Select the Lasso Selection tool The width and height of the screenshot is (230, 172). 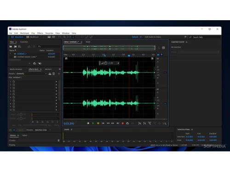(82, 37)
